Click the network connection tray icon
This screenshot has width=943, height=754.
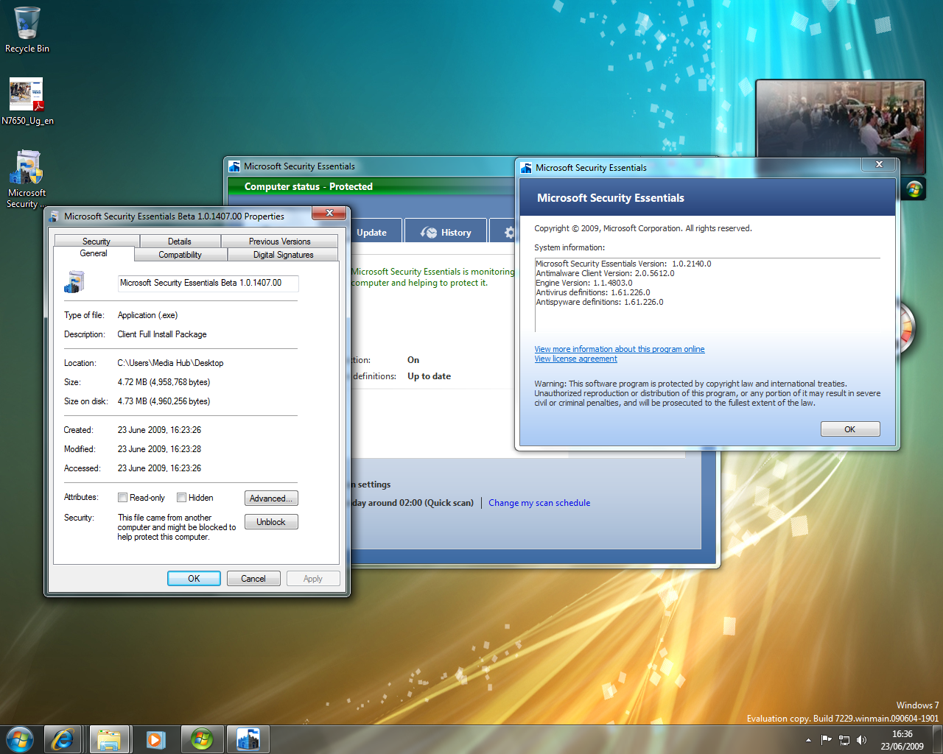coord(844,740)
